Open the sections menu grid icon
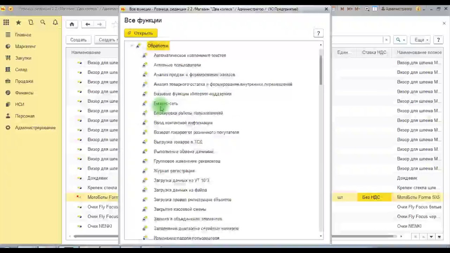 [6, 22]
